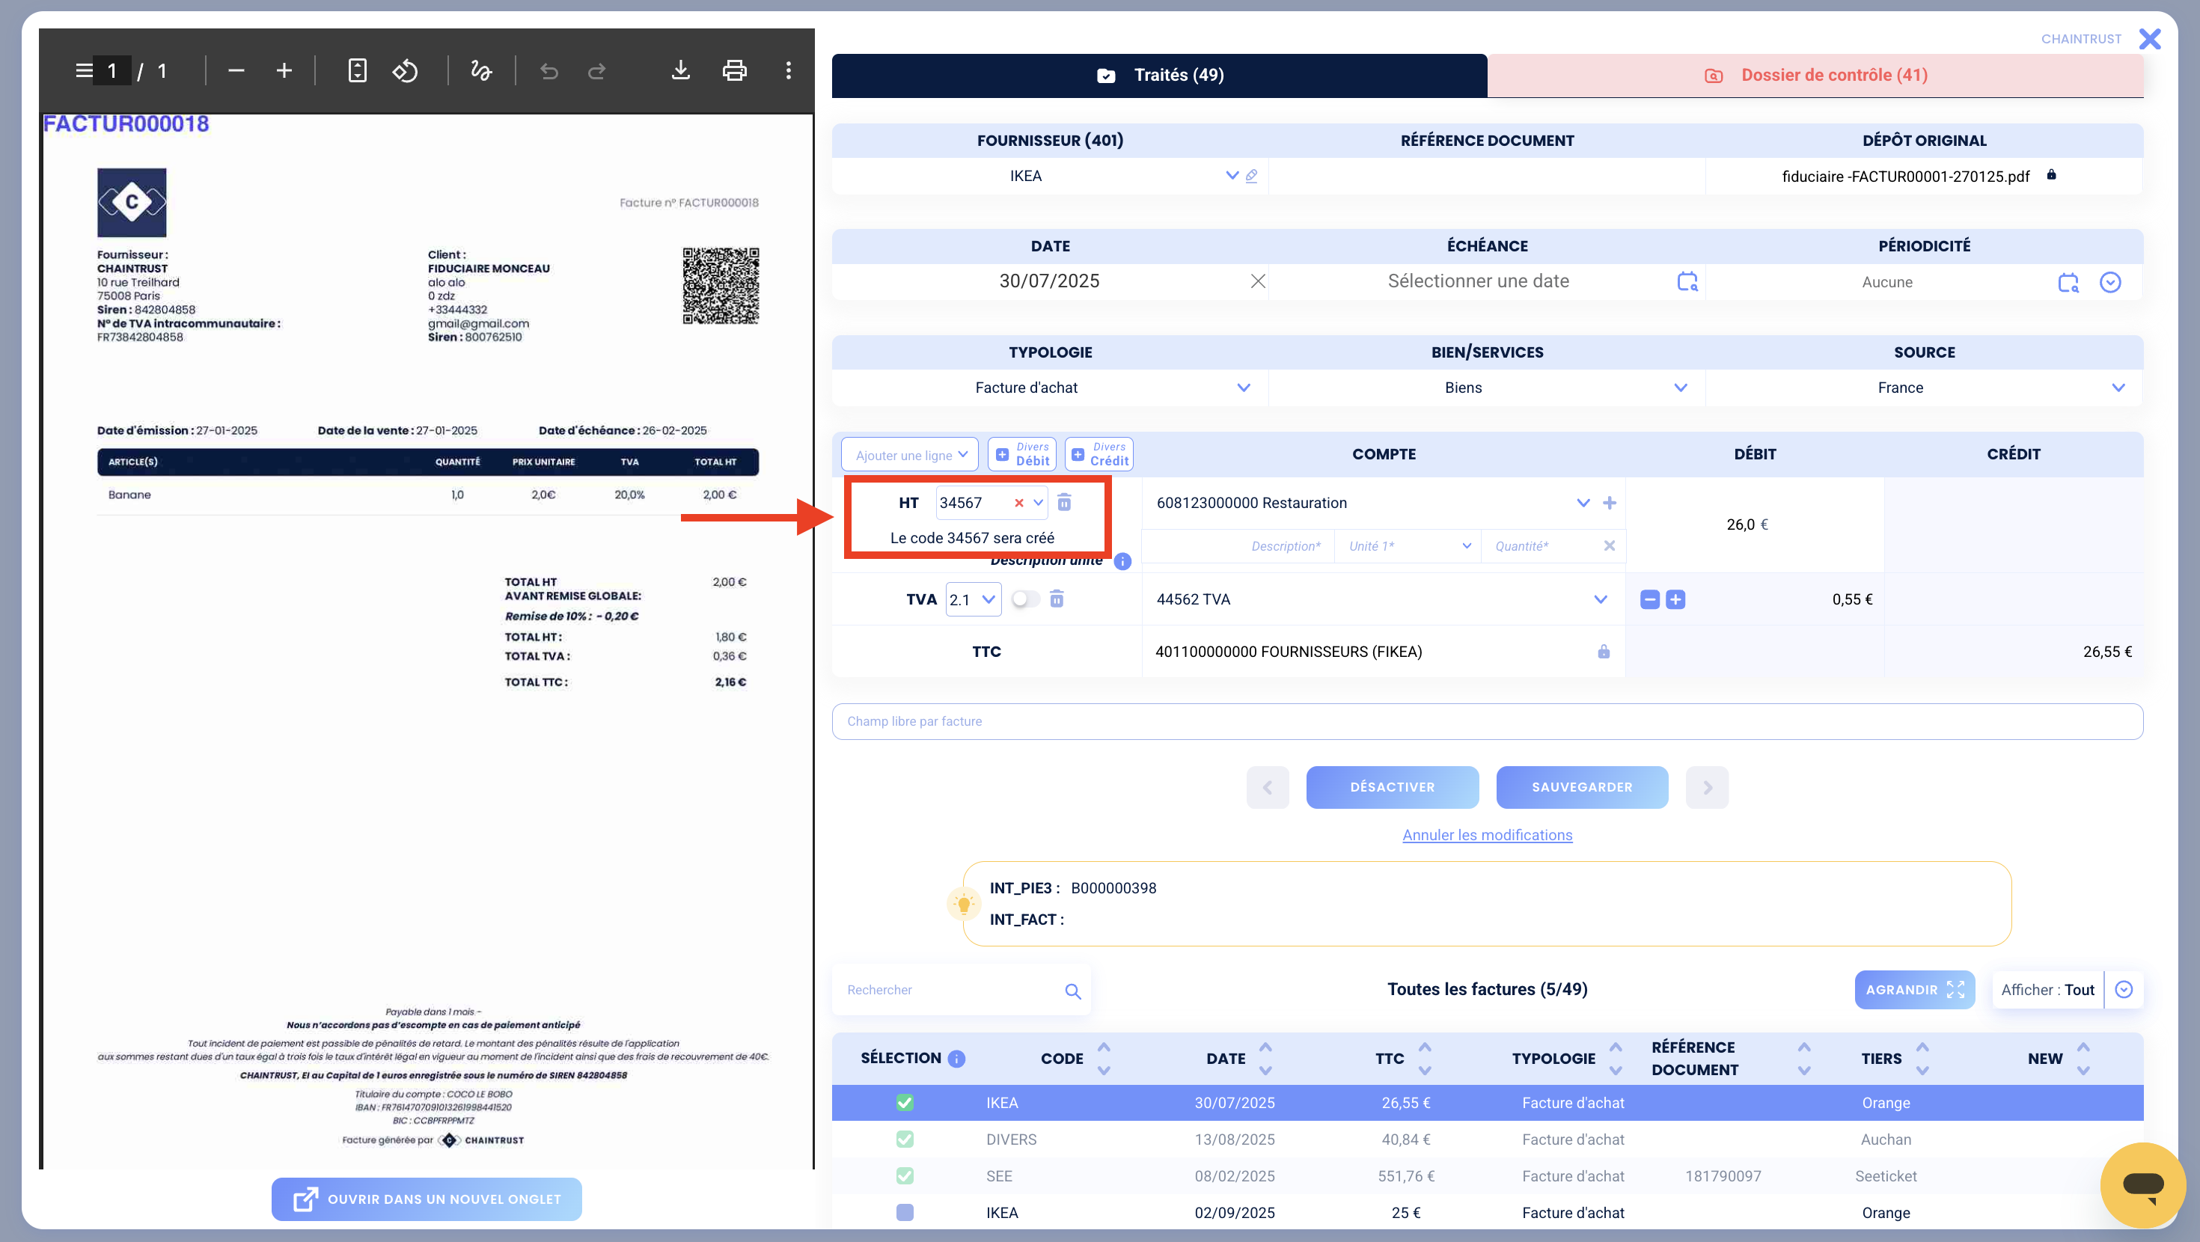Viewport: 2200px width, 1242px height.
Task: Close the invoice editing panel
Action: pos(2150,38)
